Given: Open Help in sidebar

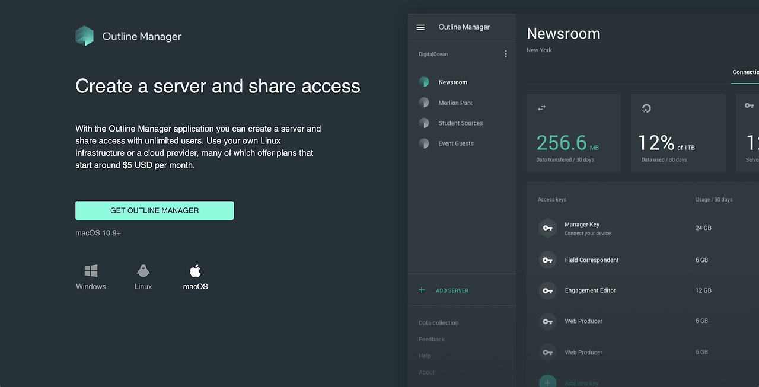Looking at the screenshot, I should pos(425,356).
